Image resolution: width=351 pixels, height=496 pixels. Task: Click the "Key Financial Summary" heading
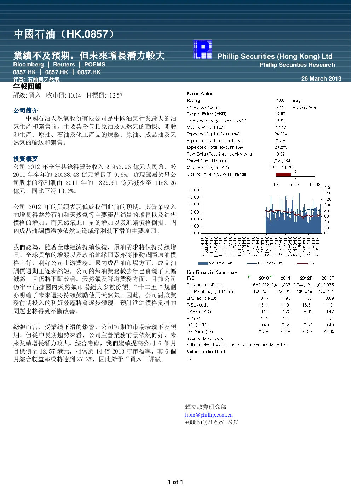[x=212, y=272]
